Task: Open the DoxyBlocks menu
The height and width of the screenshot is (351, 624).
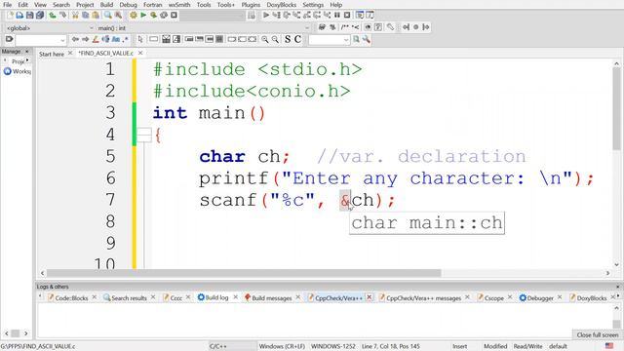Action: tap(282, 5)
